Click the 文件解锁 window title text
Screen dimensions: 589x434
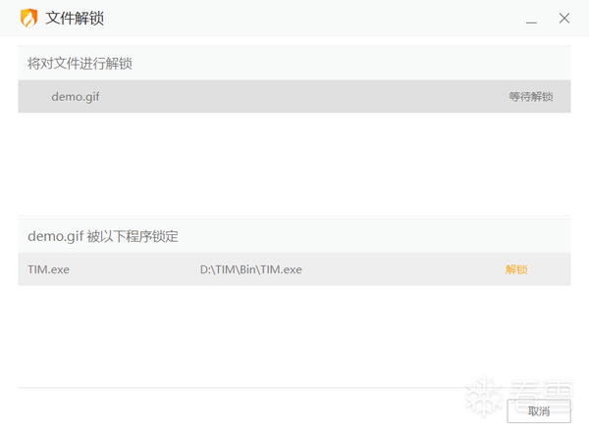point(75,18)
